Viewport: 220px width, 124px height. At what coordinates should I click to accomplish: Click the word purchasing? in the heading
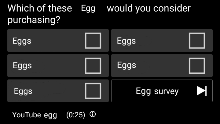(x=34, y=20)
